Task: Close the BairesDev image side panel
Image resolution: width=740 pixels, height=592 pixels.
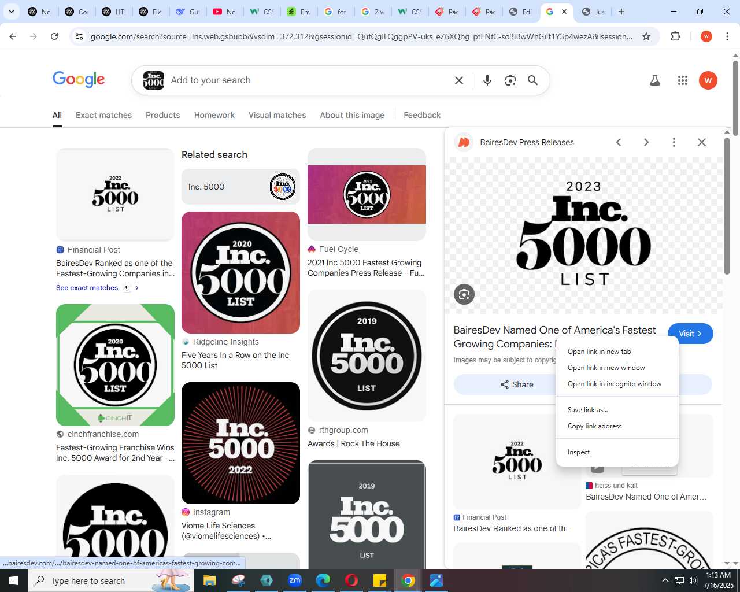Action: (x=702, y=142)
